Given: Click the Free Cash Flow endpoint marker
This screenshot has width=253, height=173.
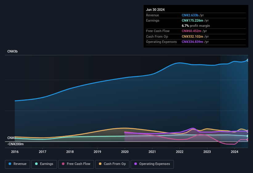Looking at the screenshot, I should pyautogui.click(x=248, y=140).
